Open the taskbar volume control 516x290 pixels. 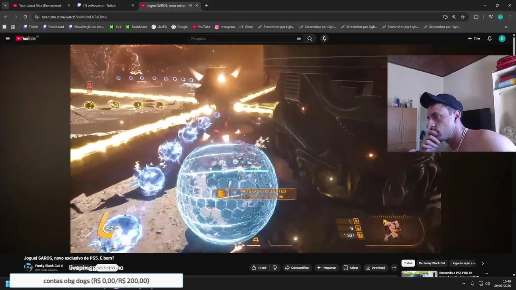[487, 284]
